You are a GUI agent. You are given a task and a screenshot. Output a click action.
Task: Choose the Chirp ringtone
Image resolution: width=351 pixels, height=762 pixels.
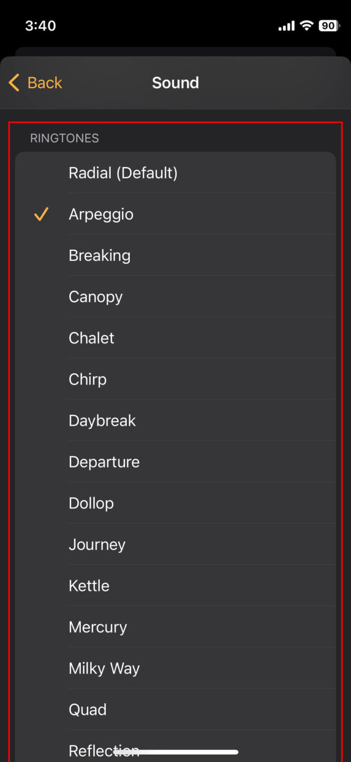tap(88, 379)
